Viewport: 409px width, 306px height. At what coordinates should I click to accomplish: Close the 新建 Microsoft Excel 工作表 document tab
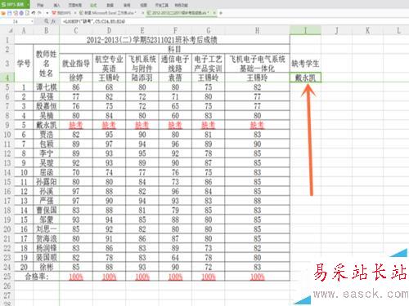(x=142, y=13)
